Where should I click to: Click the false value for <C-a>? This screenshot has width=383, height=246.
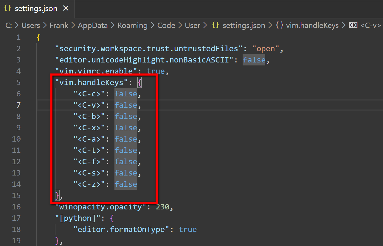click(126, 139)
